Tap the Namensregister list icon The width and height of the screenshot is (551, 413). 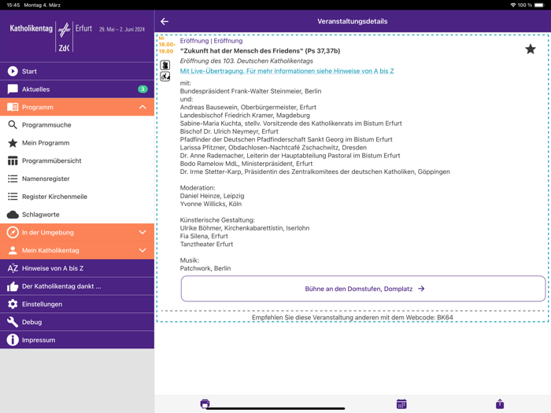click(13, 179)
